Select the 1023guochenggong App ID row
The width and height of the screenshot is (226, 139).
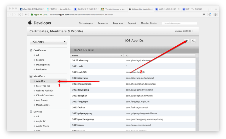pyautogui.click(x=133, y=119)
